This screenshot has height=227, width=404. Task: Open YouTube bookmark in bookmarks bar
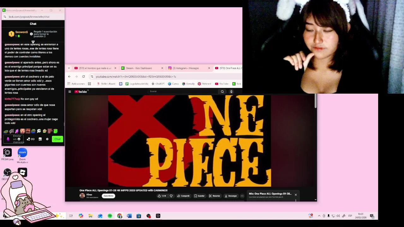point(222,84)
